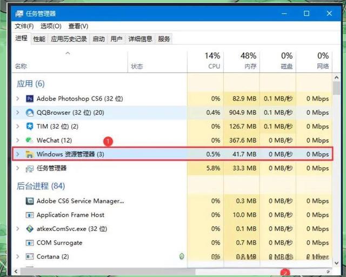Click the Adobe Photoshop CS6 icon
This screenshot has height=277, width=346.
point(30,98)
